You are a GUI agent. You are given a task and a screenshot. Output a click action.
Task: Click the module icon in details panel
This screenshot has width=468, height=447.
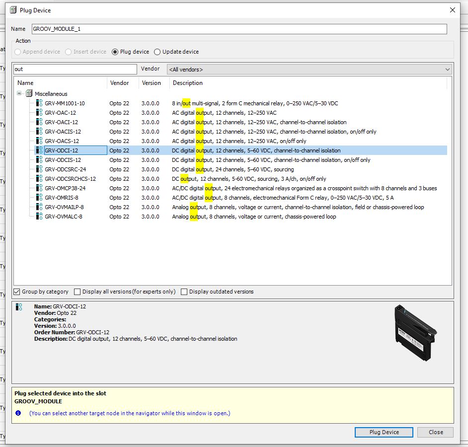(19, 307)
